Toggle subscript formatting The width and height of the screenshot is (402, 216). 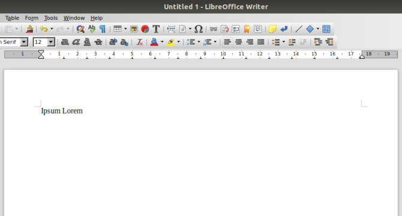point(124,42)
